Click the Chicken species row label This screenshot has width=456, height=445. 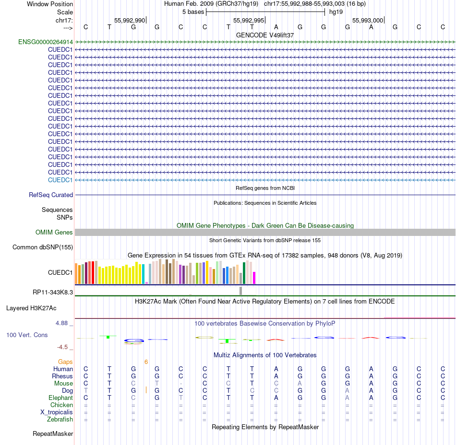(x=61, y=405)
